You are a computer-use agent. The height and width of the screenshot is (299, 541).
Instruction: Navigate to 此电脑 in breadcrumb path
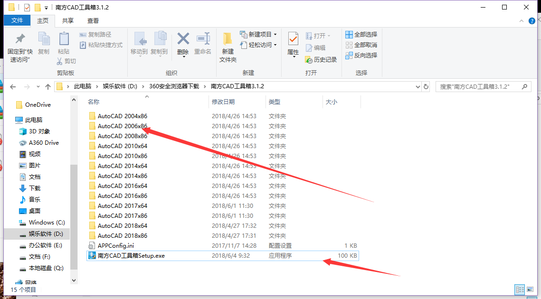[x=83, y=86]
